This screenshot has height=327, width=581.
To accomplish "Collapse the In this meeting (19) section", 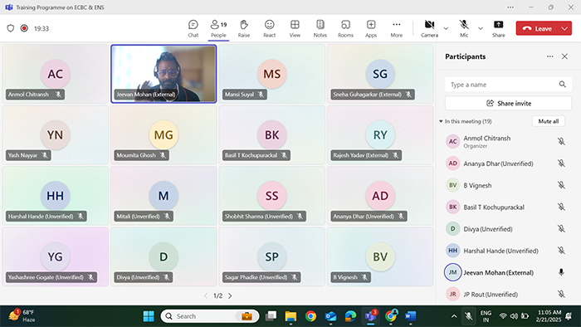I will 441,121.
